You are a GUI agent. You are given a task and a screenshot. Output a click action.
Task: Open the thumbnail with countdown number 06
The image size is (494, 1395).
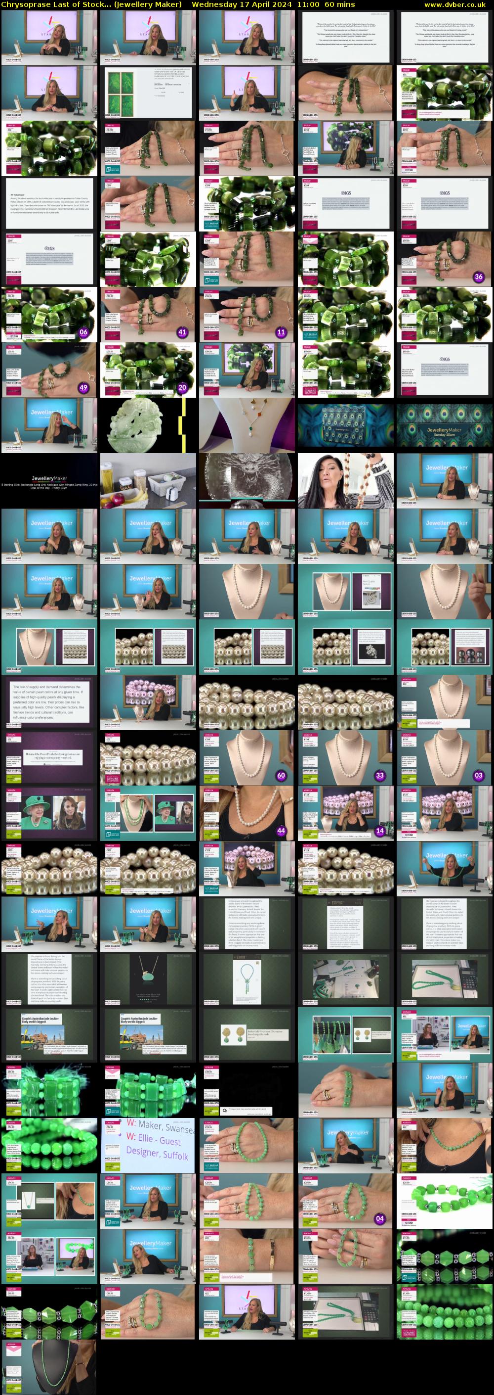[49, 315]
